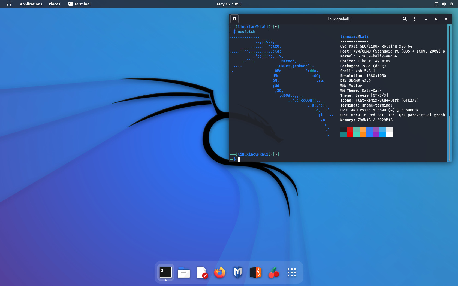Open Terminal app menu in top bar
The width and height of the screenshot is (458, 286).
click(x=79, y=4)
